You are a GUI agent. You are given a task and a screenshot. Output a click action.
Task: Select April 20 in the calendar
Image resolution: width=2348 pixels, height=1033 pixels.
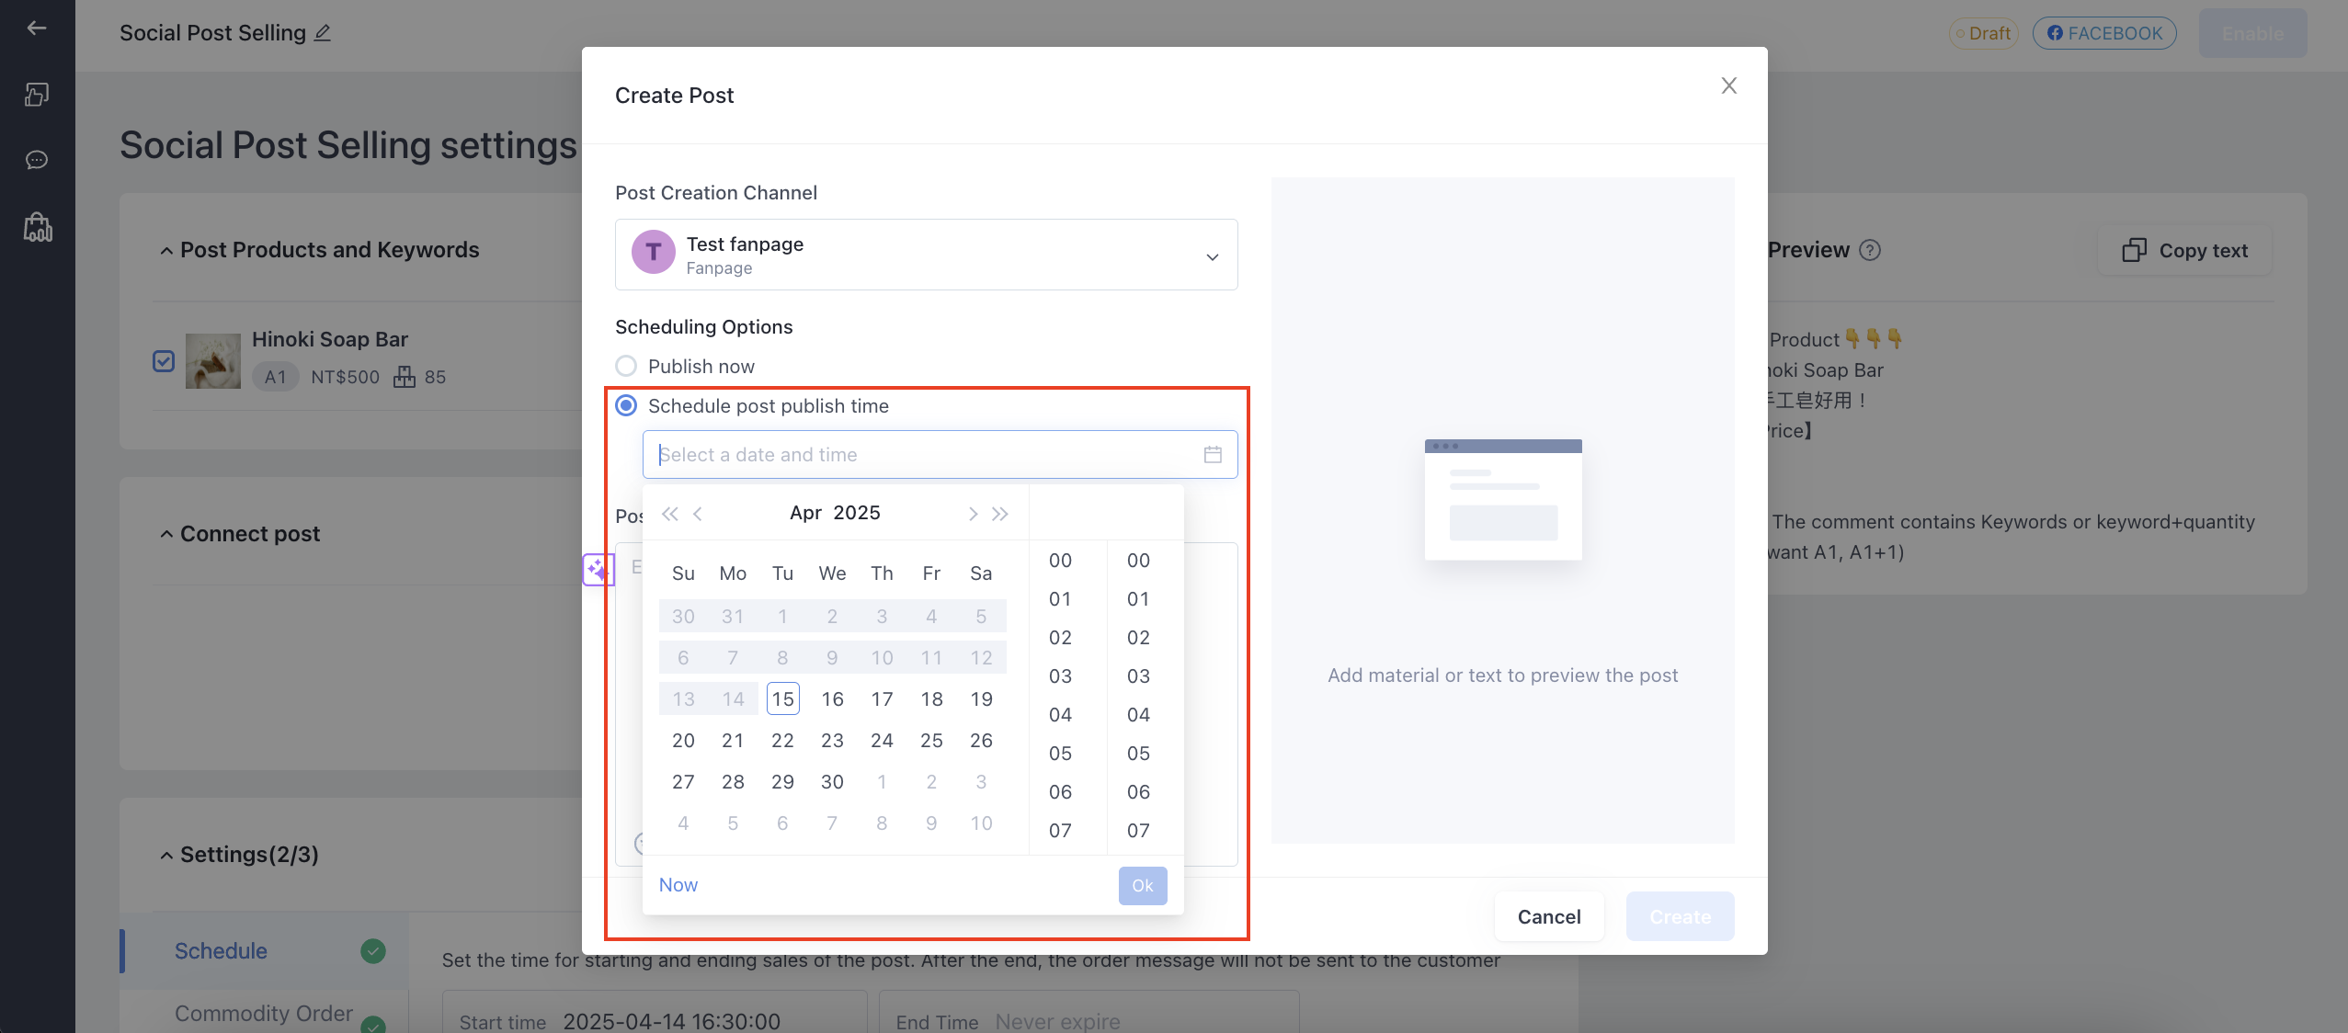pos(683,741)
